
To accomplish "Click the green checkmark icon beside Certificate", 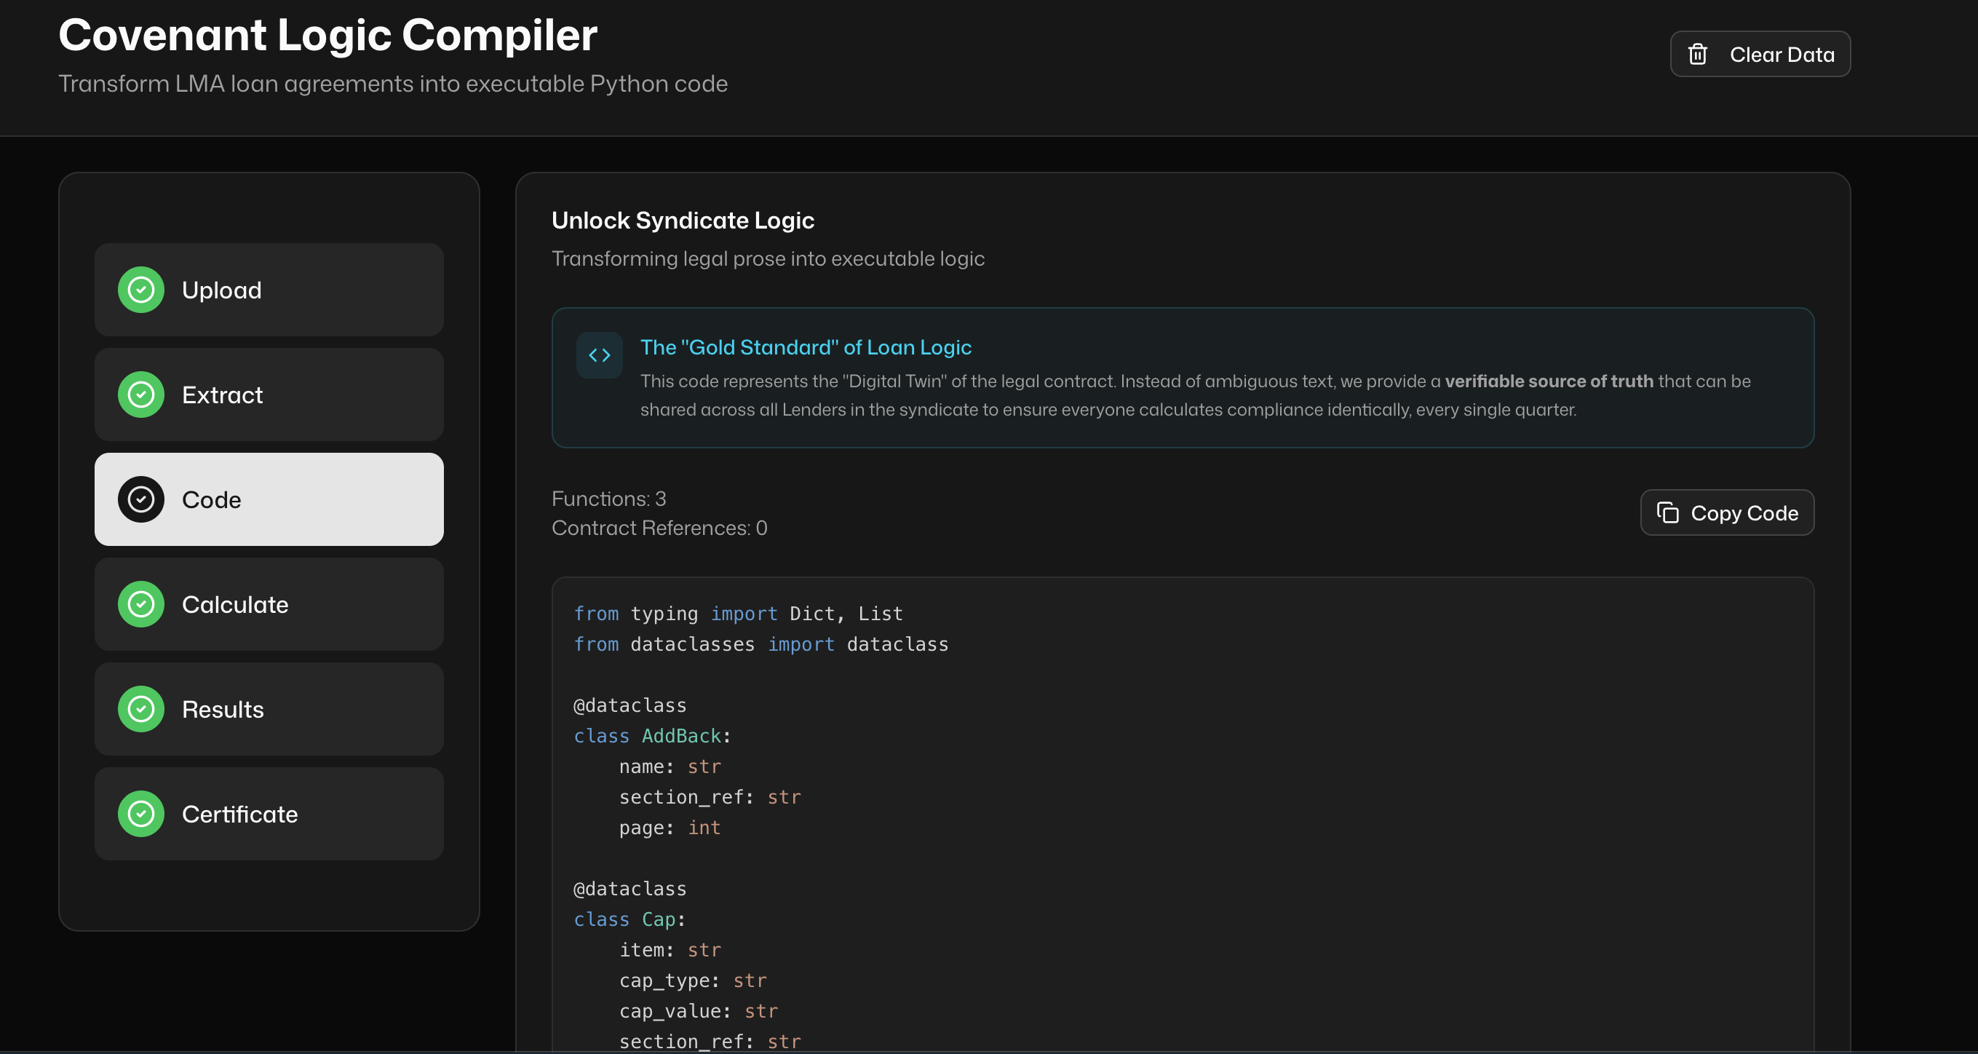I will (140, 815).
